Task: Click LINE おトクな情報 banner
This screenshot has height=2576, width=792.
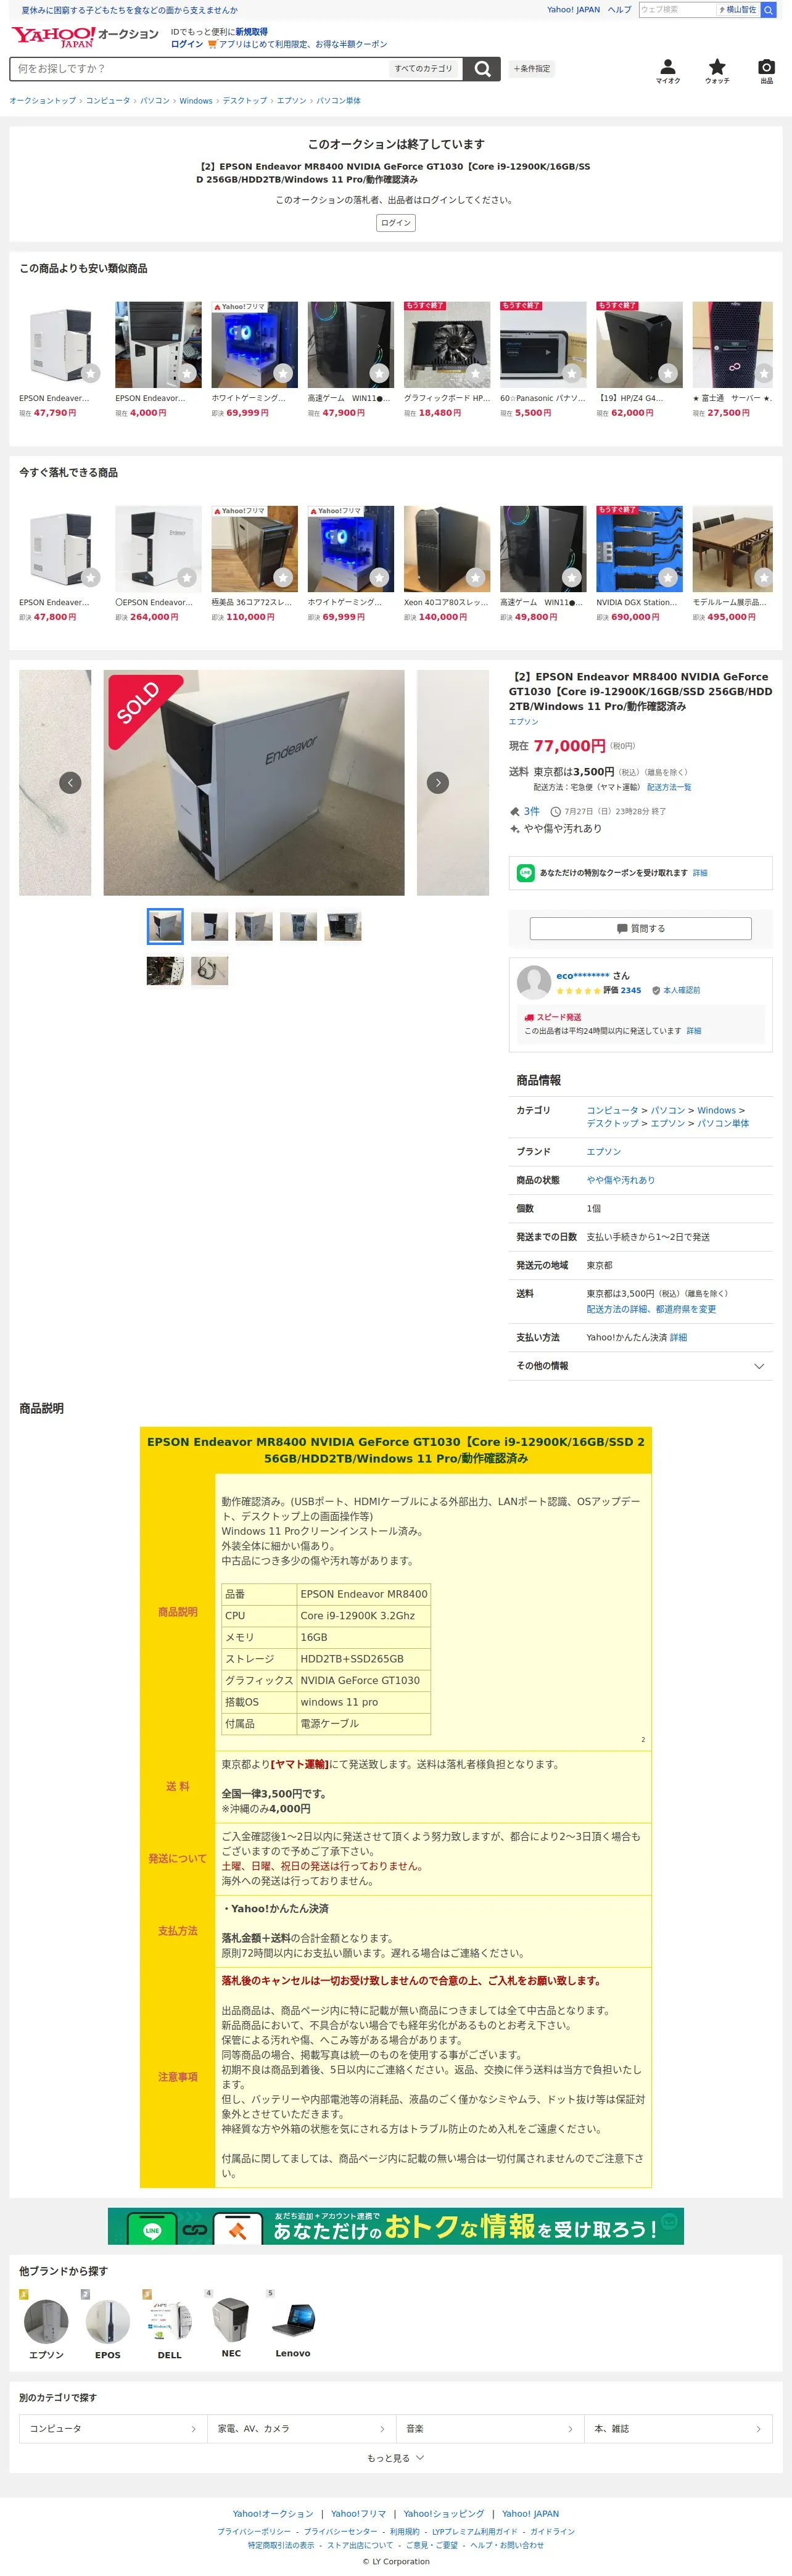Action: click(x=396, y=2226)
